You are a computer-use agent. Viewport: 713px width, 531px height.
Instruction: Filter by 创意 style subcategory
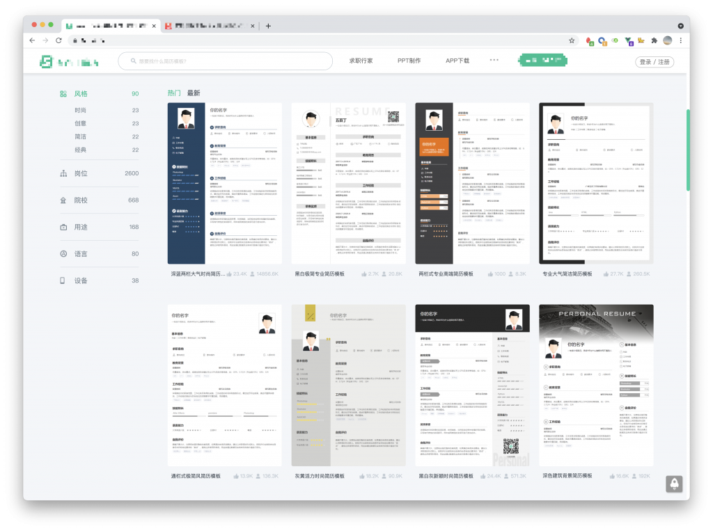point(81,124)
